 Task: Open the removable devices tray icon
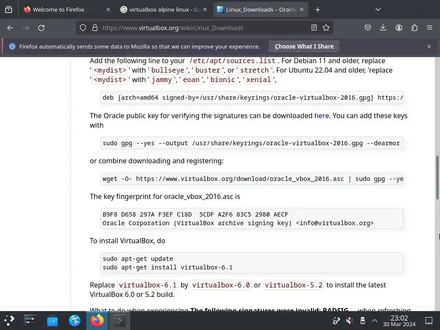pos(363,321)
